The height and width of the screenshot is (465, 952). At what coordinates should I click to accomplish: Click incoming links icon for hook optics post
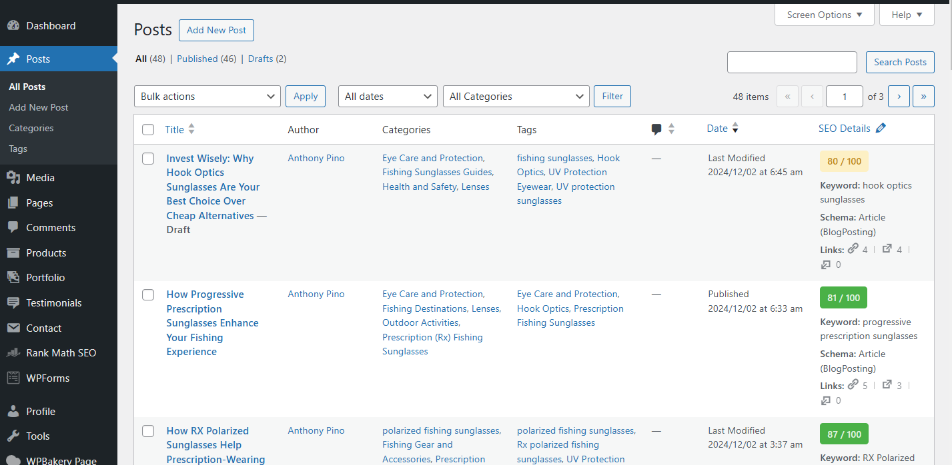[826, 264]
